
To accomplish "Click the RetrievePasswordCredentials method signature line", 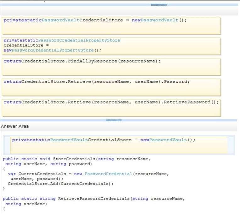I will click(94, 199).
